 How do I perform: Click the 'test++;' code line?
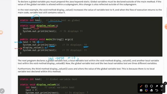click(x=27, y=28)
